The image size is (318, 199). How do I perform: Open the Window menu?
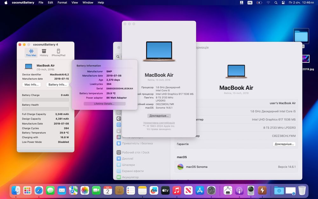click(88, 3)
